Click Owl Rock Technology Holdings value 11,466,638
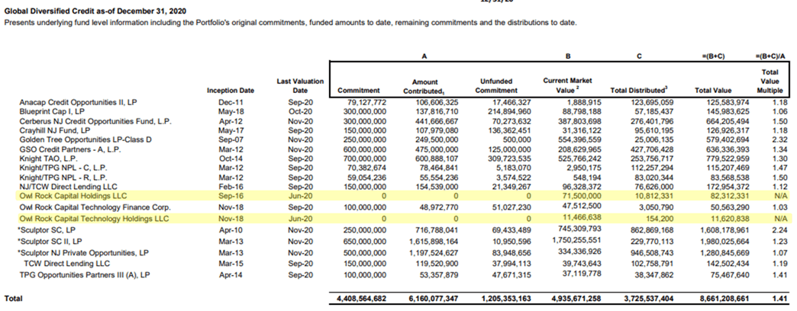The image size is (797, 311). coord(583,218)
